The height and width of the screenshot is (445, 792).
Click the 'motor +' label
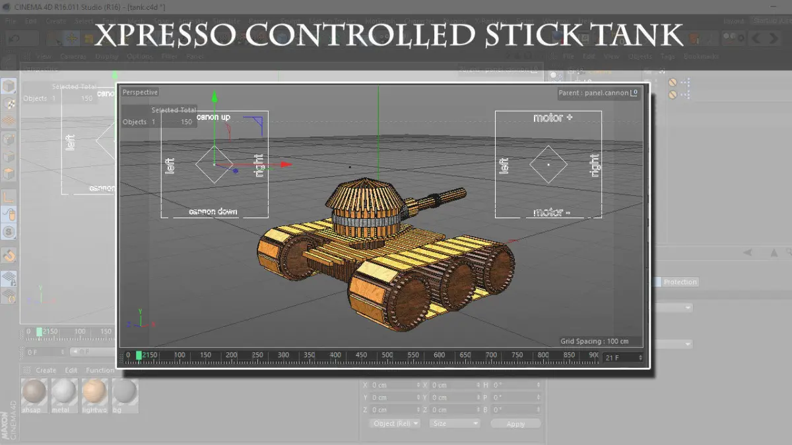click(x=553, y=117)
